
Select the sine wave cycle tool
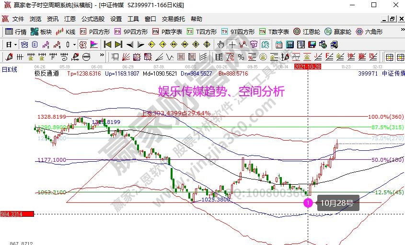[x=296, y=57]
